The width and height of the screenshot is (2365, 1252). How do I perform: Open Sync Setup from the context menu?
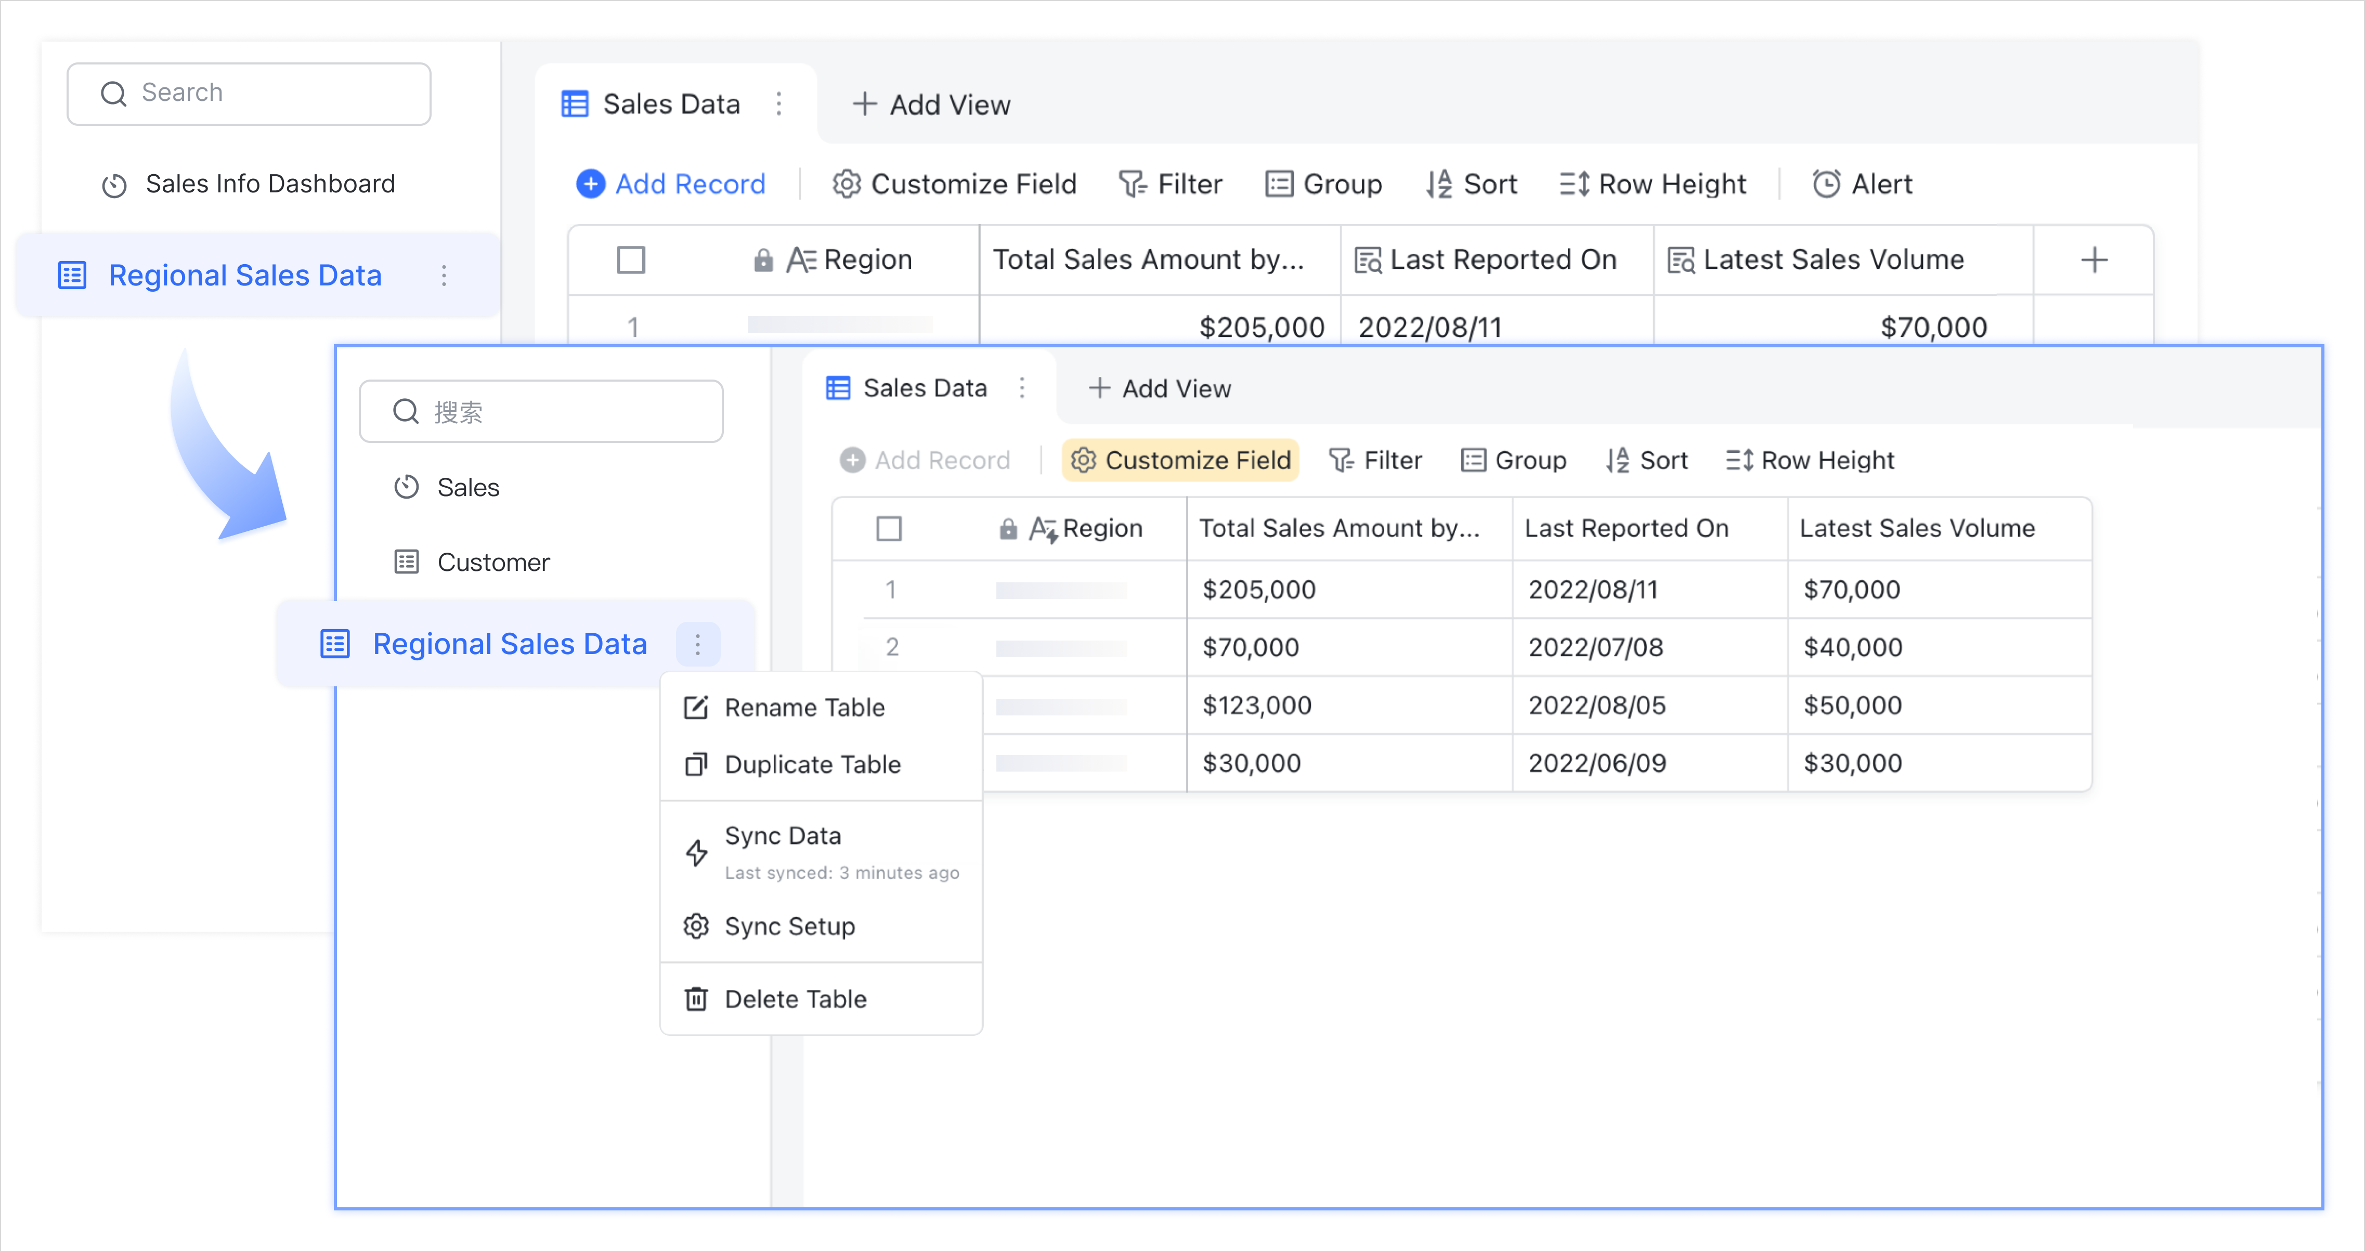click(x=789, y=925)
